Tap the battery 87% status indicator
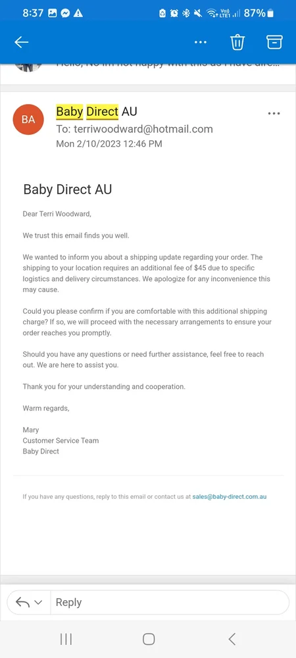 pos(259,13)
